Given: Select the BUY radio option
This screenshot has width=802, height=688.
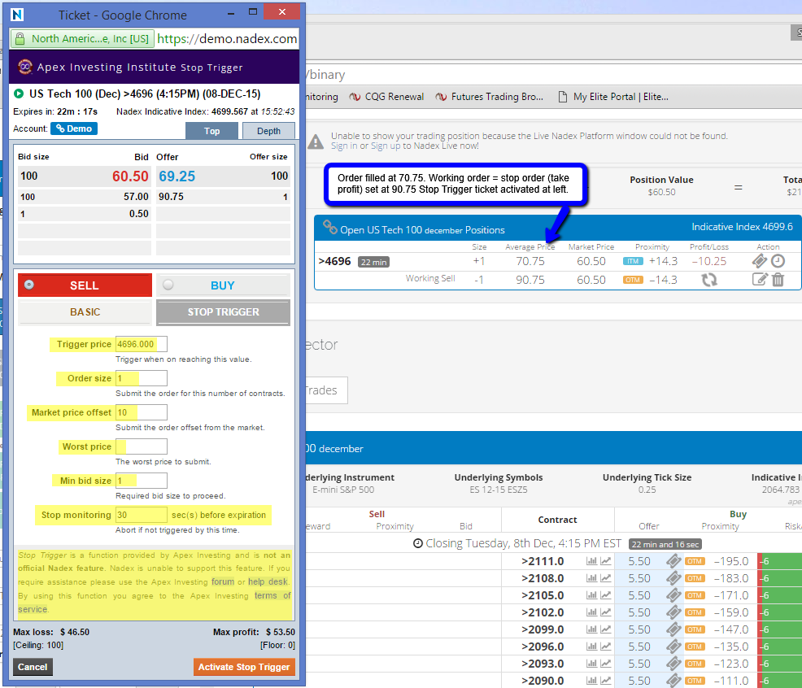Looking at the screenshot, I should (x=168, y=285).
